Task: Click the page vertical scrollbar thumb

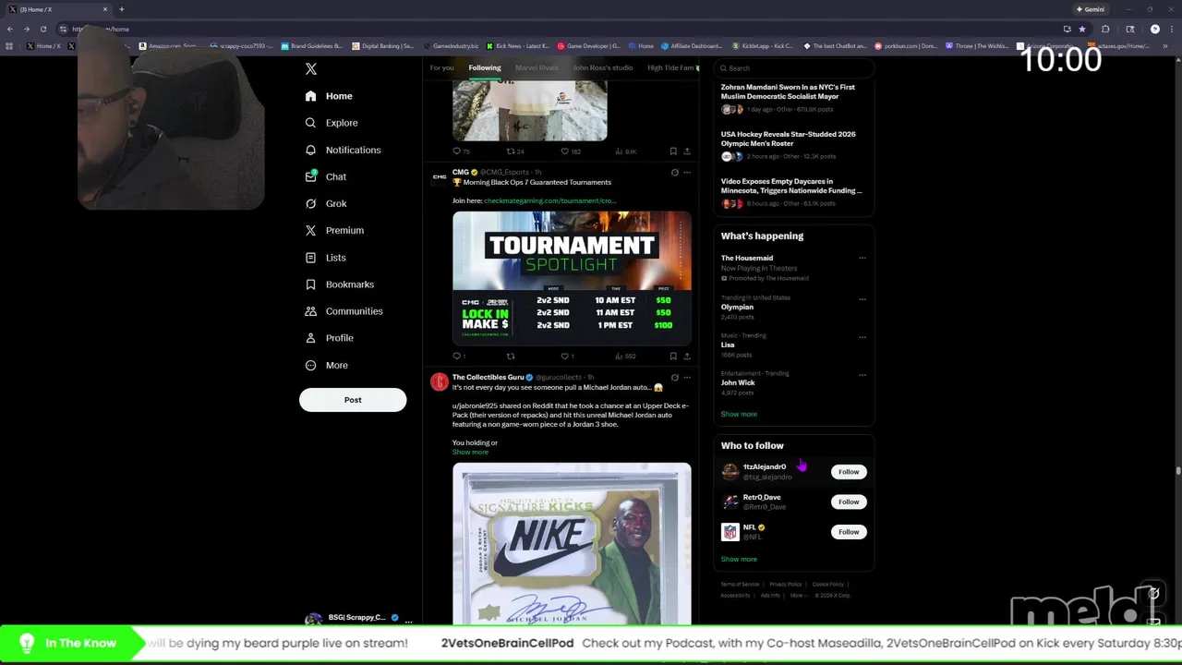Action: 1177,471
